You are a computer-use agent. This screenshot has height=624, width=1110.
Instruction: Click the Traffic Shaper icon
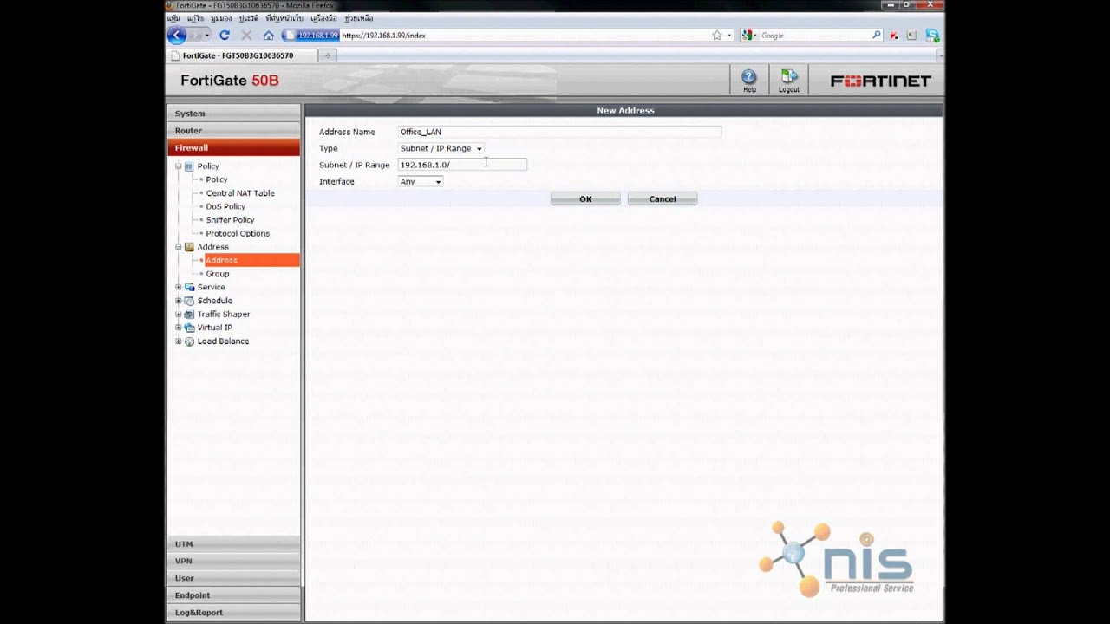click(189, 315)
